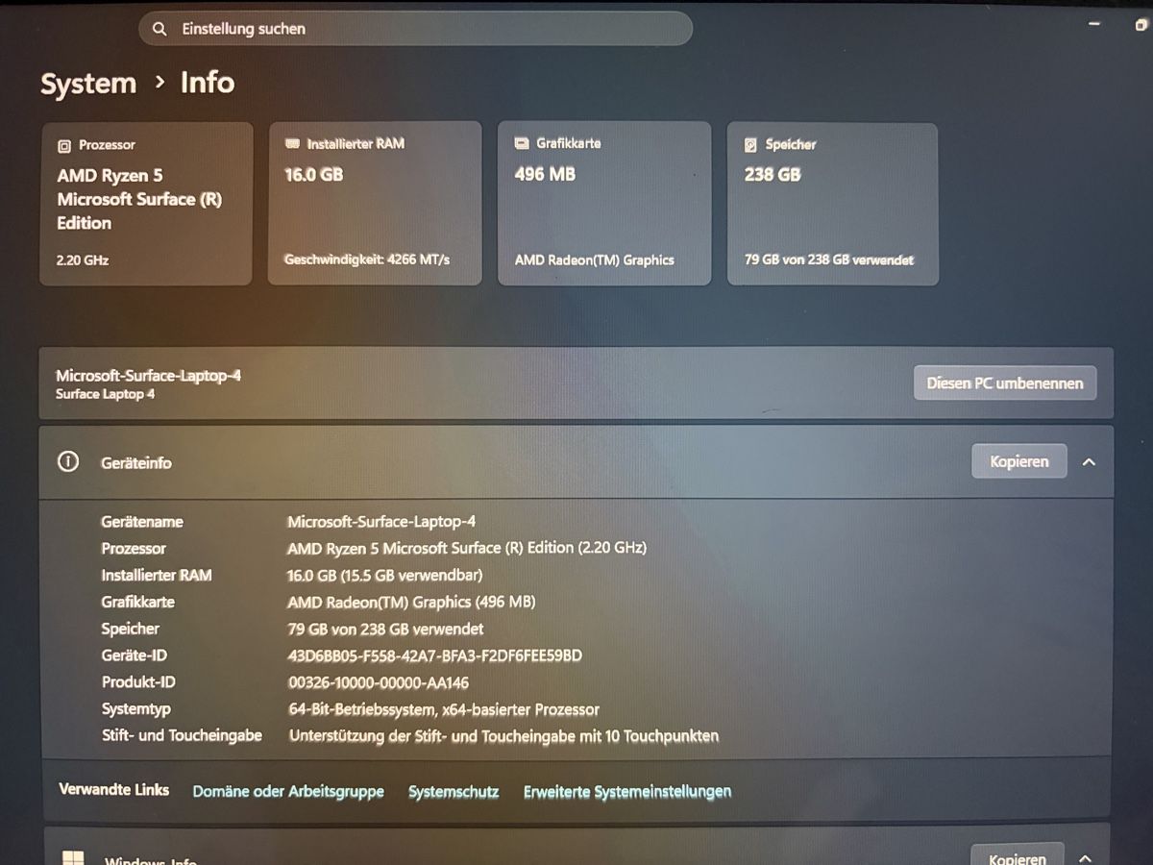1153x865 pixels.
Task: Focus the Einstellung suchen search field
Action: (x=415, y=29)
